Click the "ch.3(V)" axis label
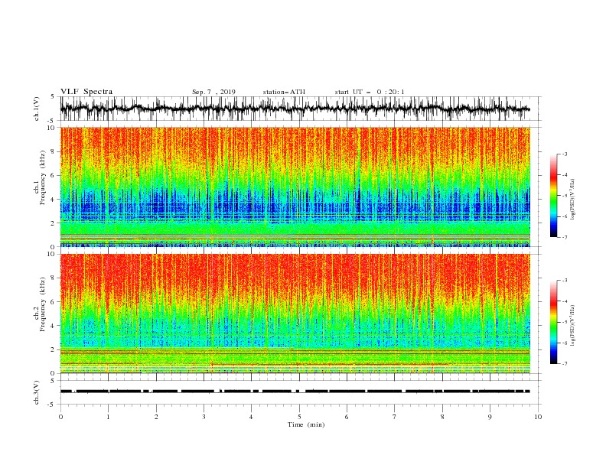606x468 pixels. pos(37,392)
